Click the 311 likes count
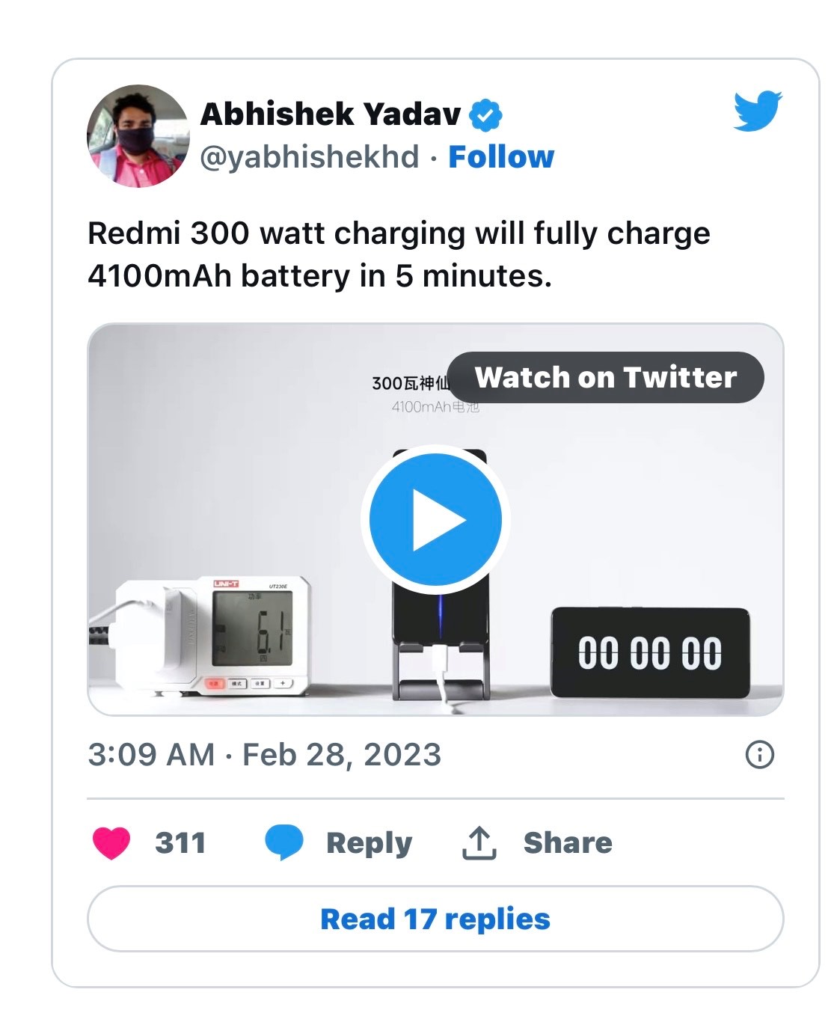 180,842
